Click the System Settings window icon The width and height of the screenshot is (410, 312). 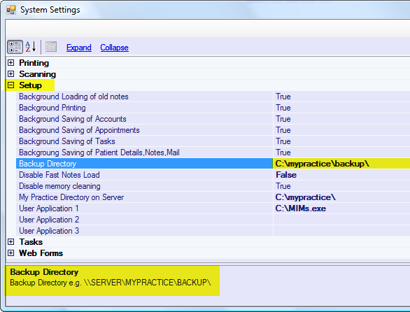(x=11, y=10)
